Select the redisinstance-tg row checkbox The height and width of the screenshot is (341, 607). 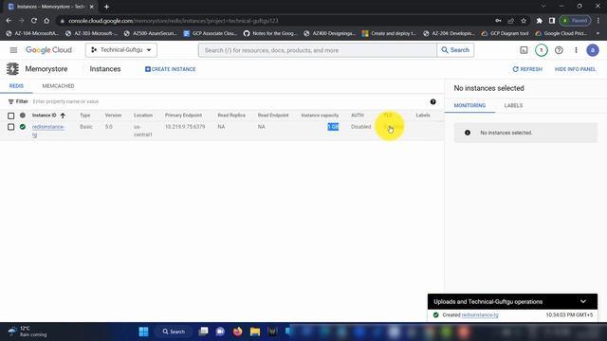pos(10,127)
